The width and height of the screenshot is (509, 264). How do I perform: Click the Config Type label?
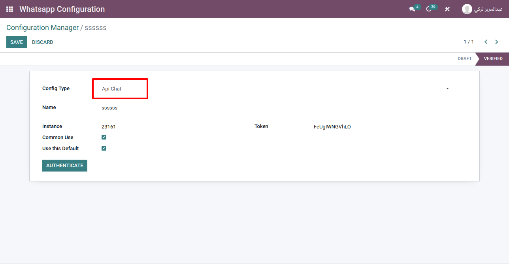pos(56,89)
